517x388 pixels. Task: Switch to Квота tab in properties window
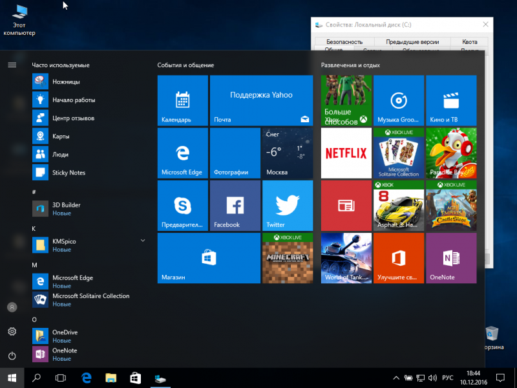point(470,42)
